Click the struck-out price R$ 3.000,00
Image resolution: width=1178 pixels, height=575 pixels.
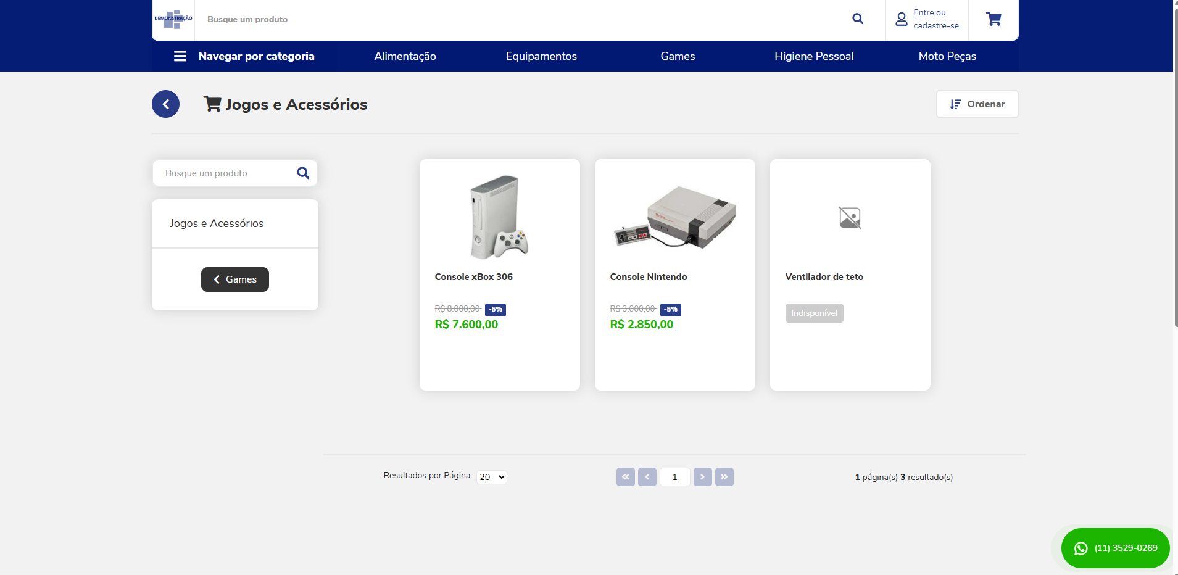[633, 308]
